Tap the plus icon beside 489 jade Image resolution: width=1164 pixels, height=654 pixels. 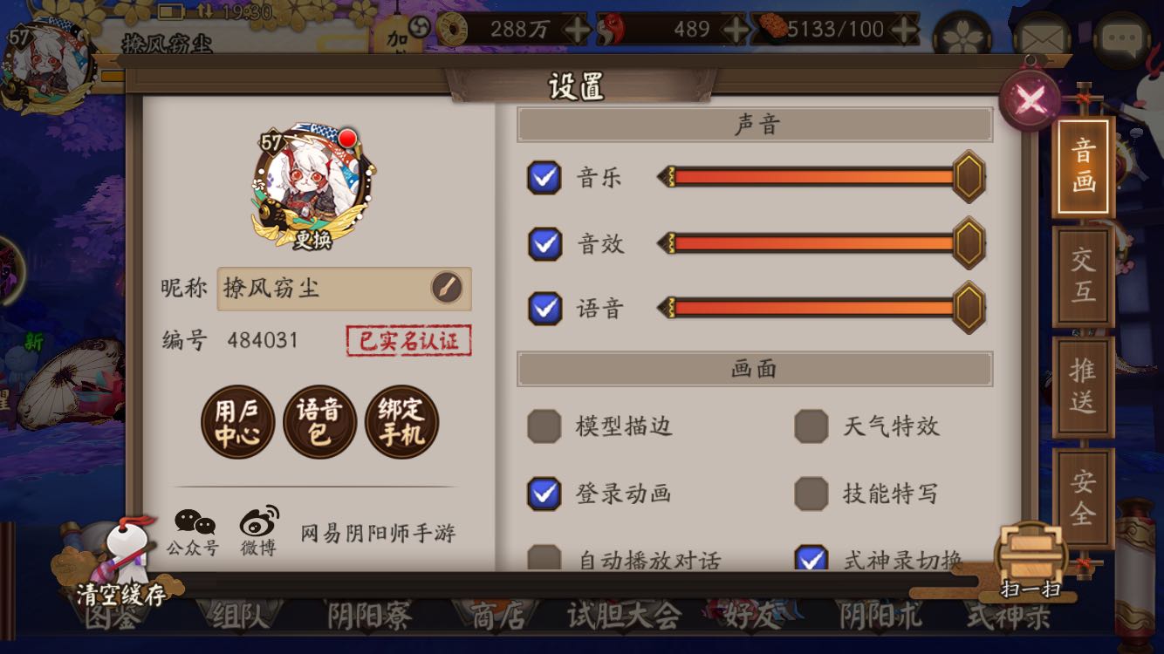click(x=736, y=29)
